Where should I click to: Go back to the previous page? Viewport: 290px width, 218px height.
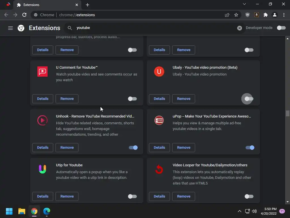(6, 15)
